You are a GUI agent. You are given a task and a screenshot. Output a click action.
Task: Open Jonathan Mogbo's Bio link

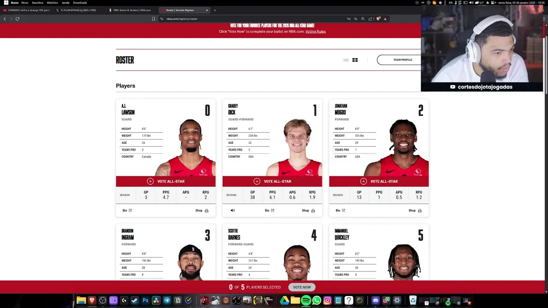pos(340,210)
